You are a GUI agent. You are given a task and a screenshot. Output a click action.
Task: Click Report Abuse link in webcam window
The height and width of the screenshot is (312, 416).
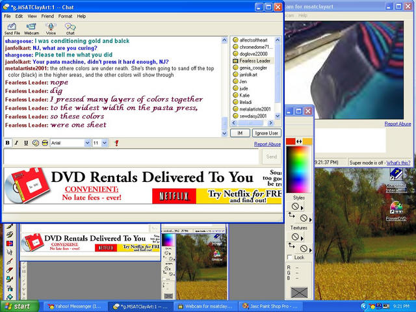[398, 124]
